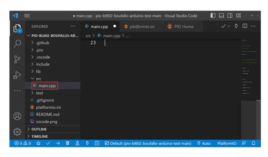Click src in the breadcrumb path
Screen dimensions: 268x157
click(x=88, y=36)
